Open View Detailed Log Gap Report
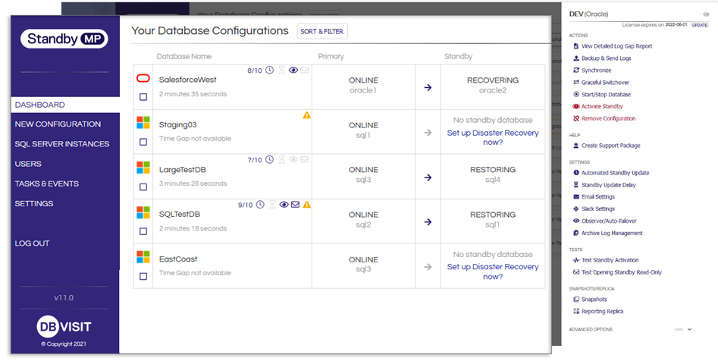 tap(613, 46)
